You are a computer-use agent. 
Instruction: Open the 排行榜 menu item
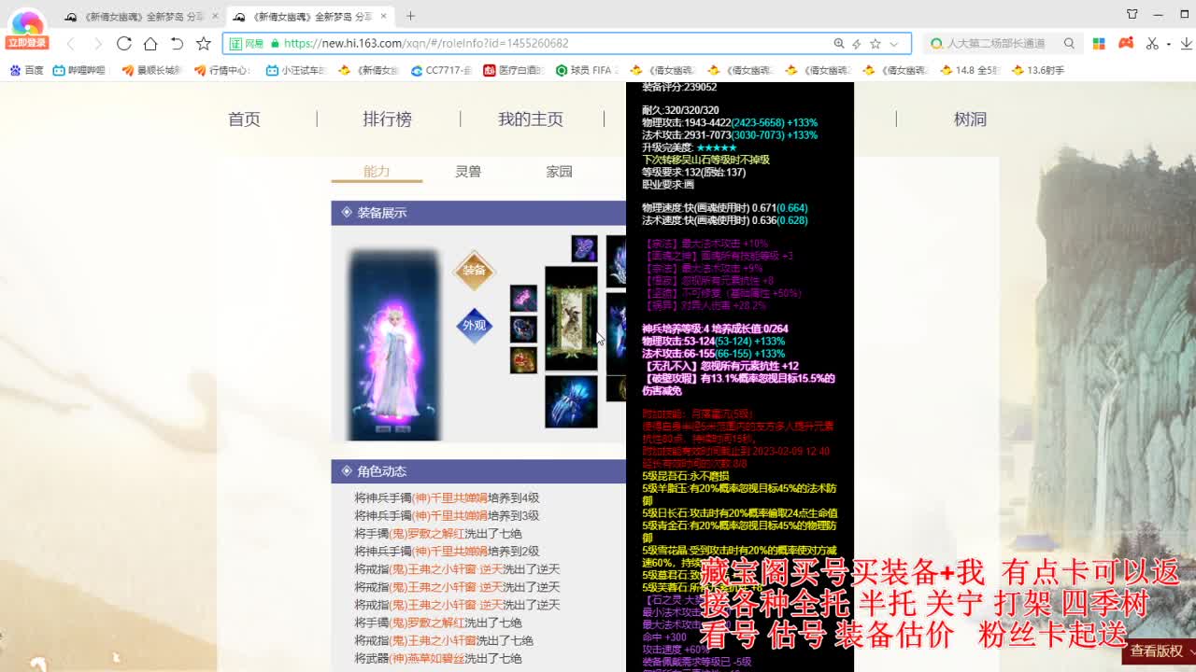pos(387,119)
